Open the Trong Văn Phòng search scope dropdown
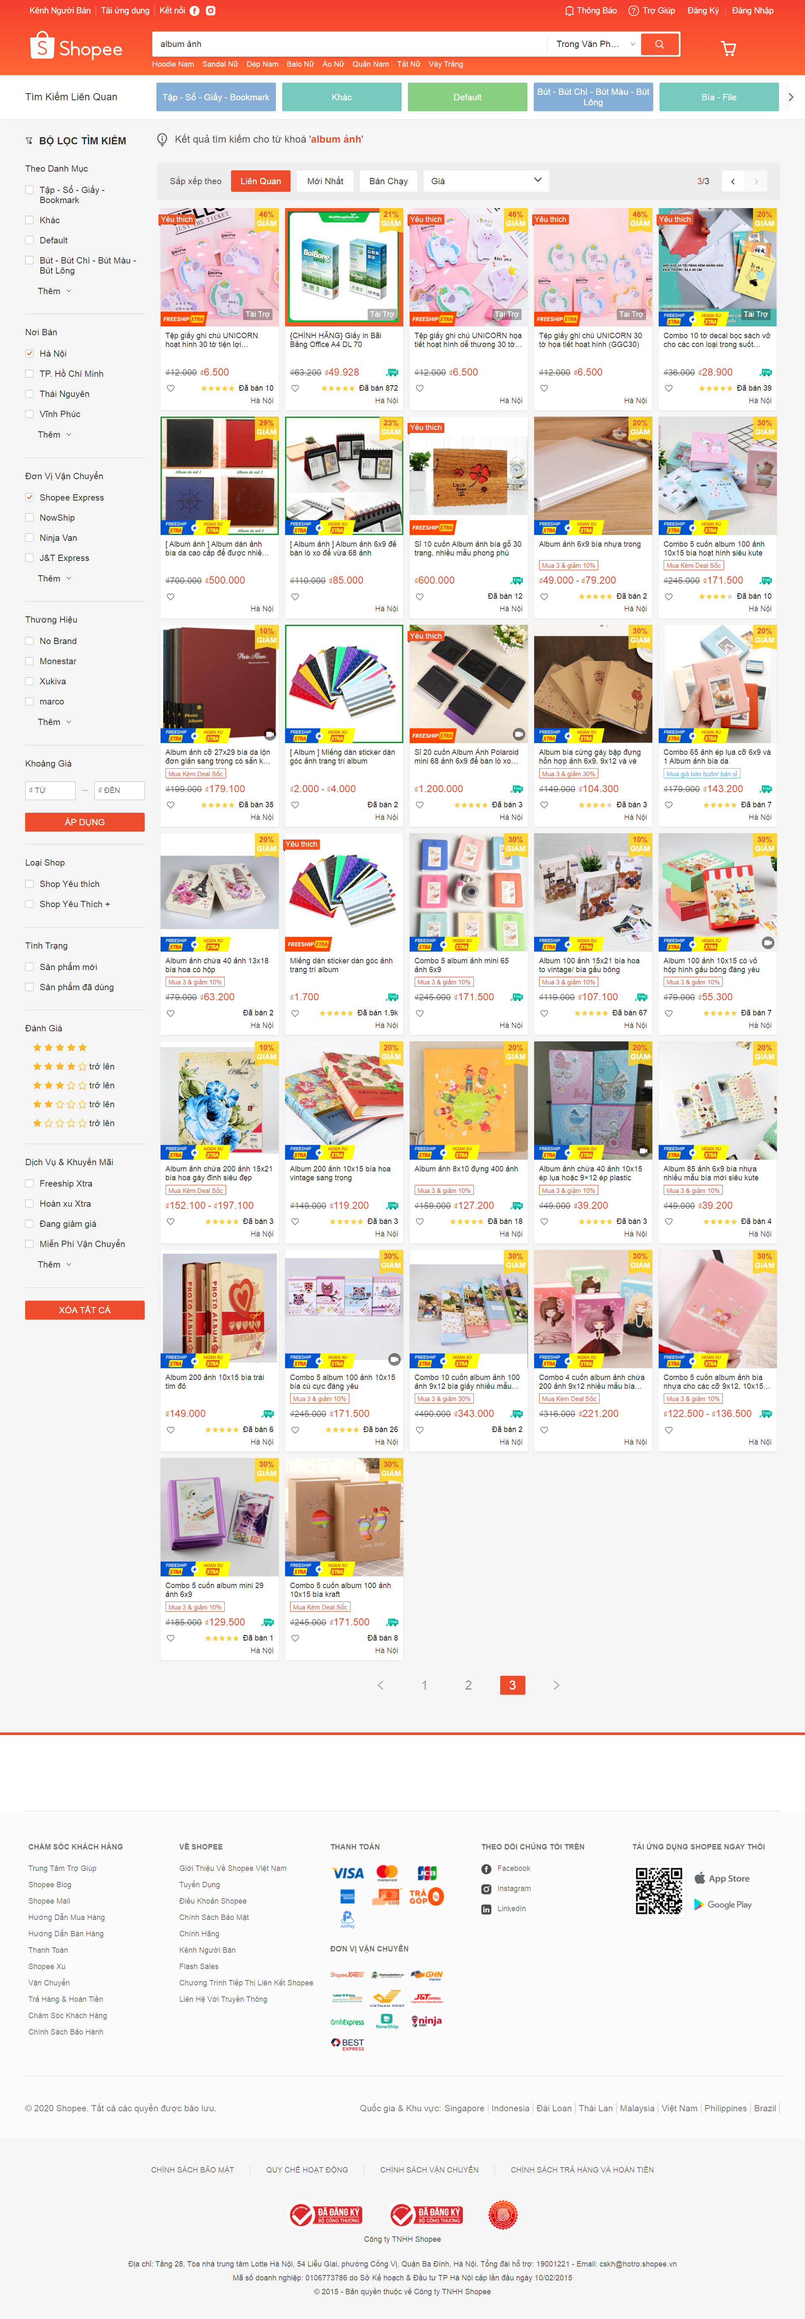 coord(595,44)
